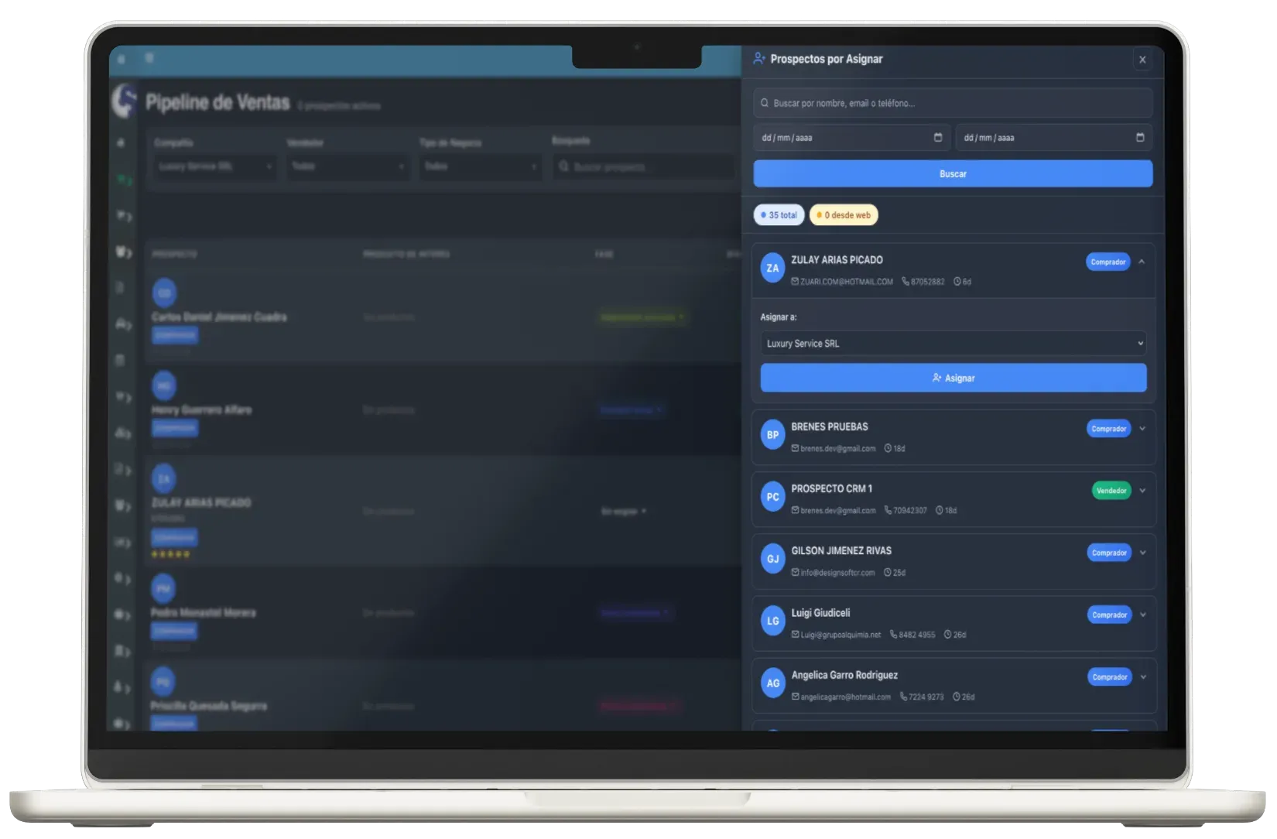Click the clock icon next to 6d
This screenshot has height=839, width=1277.
click(957, 282)
